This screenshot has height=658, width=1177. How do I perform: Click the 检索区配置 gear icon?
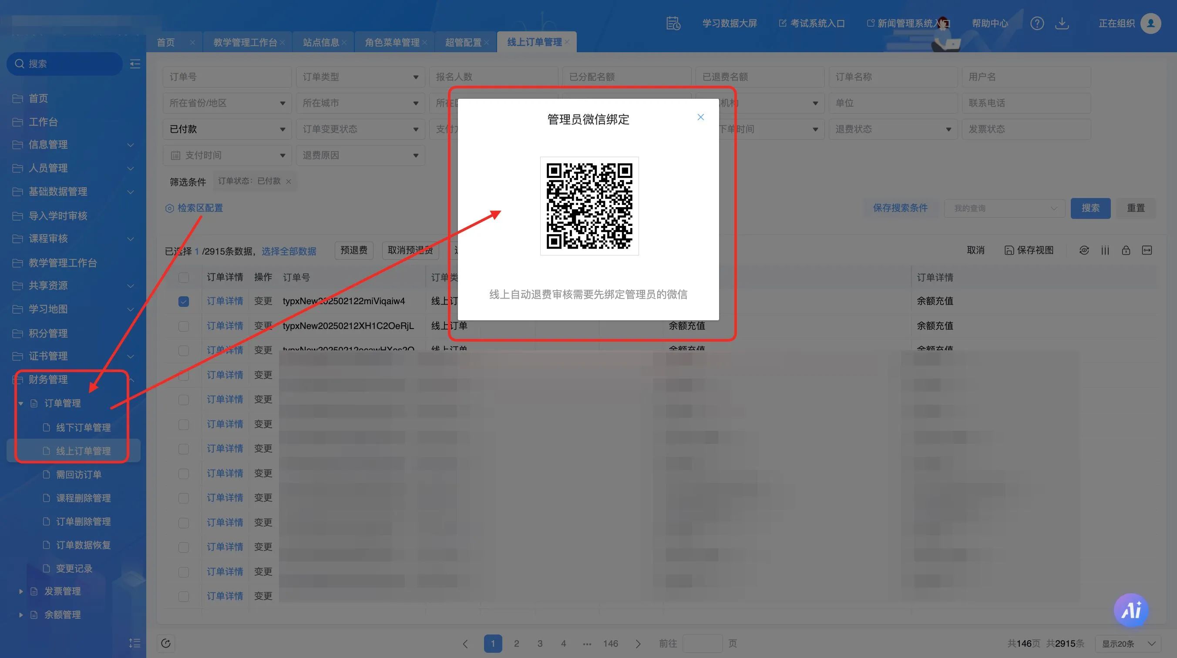pos(169,208)
